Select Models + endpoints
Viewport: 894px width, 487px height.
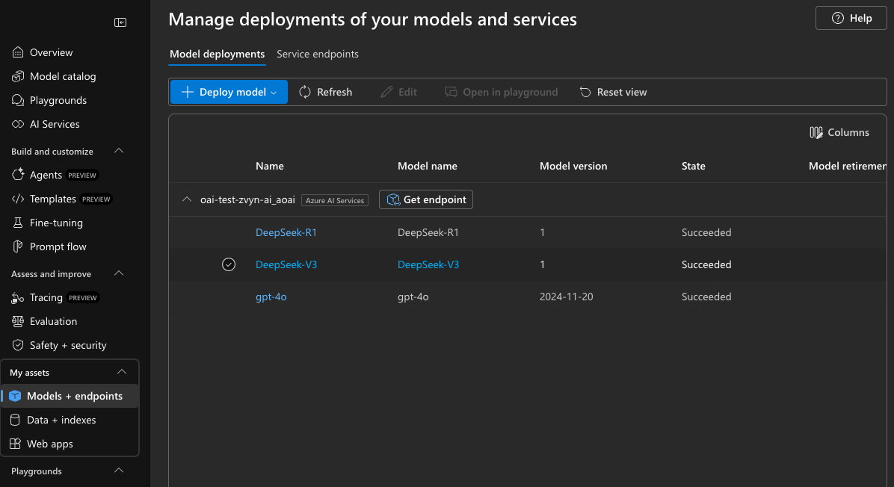(70, 396)
